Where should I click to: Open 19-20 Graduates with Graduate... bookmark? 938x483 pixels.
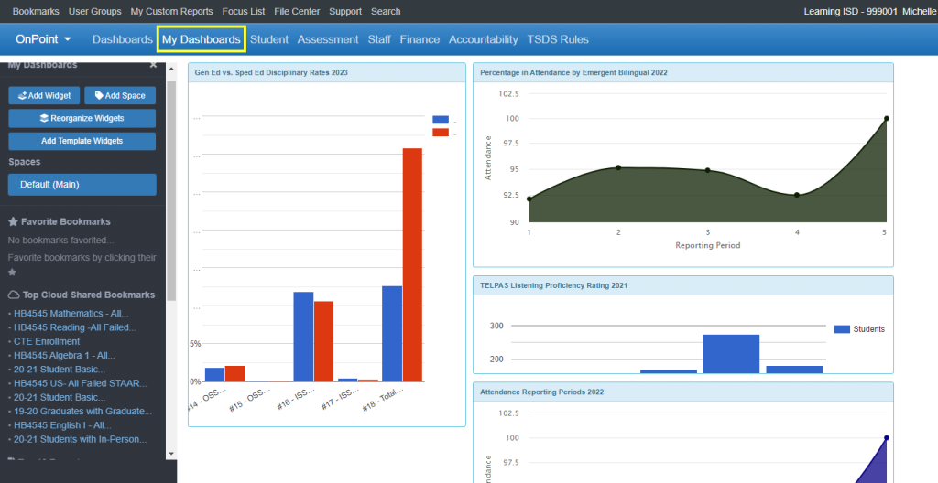tap(82, 412)
